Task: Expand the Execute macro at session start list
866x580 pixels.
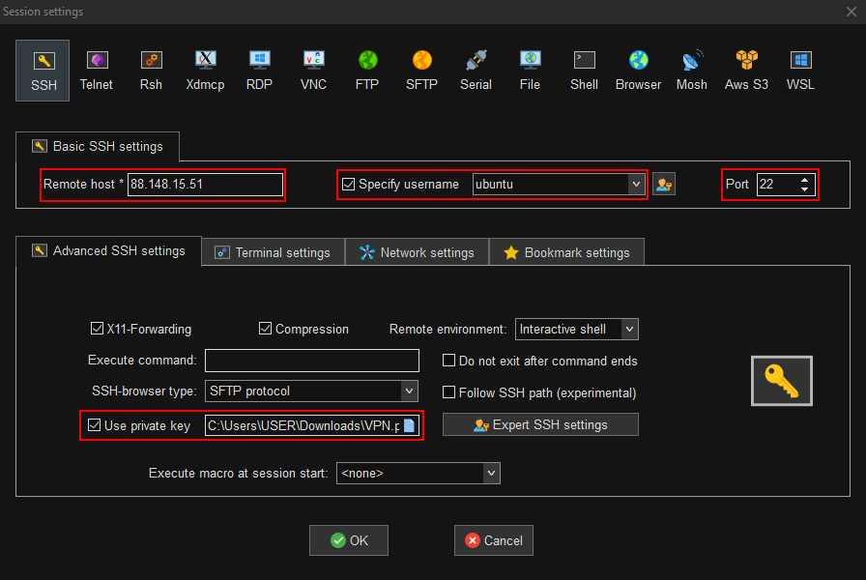Action: tap(491, 474)
